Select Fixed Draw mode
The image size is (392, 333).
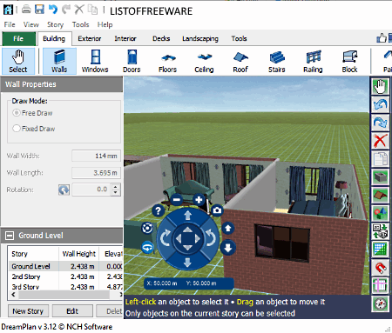[x=17, y=129]
